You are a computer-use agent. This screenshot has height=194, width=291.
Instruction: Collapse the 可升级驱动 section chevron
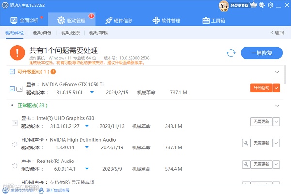point(277,72)
